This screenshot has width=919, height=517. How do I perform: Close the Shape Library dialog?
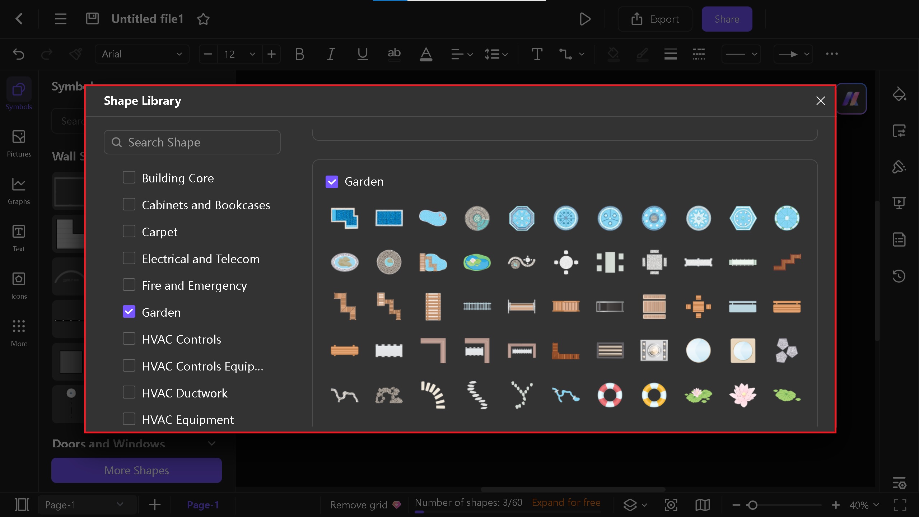(x=821, y=101)
